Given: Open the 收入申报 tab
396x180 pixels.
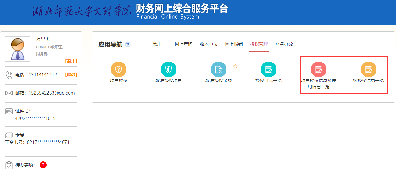Looking at the screenshot, I should pos(209,44).
